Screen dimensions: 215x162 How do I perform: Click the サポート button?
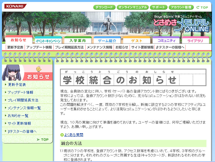tap(158, 7)
